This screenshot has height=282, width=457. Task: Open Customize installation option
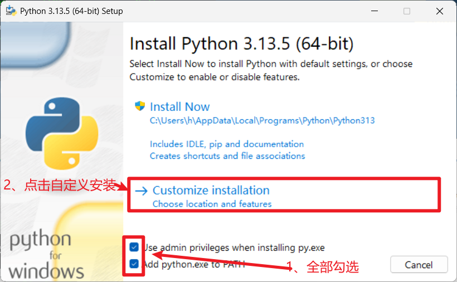pyautogui.click(x=211, y=190)
